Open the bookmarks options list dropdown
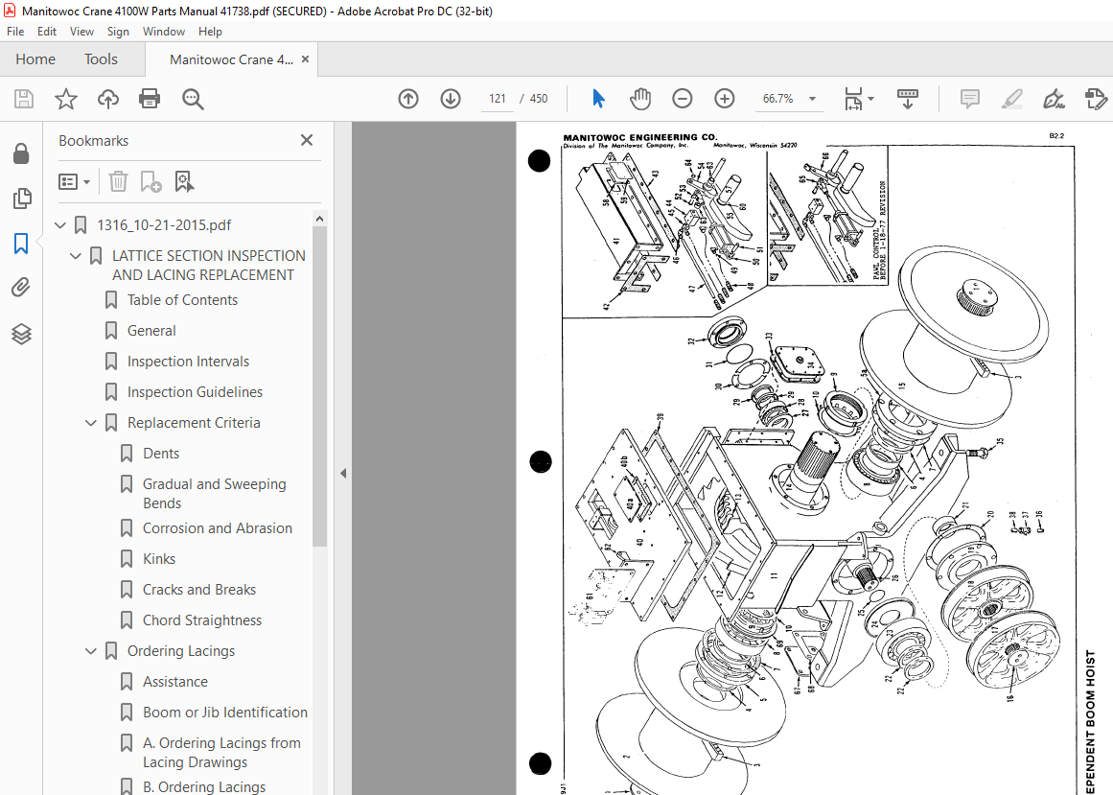Viewport: 1113px width, 795px height. (75, 181)
